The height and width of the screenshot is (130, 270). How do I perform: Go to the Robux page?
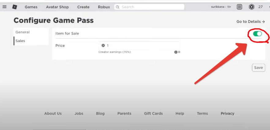(x=104, y=7)
